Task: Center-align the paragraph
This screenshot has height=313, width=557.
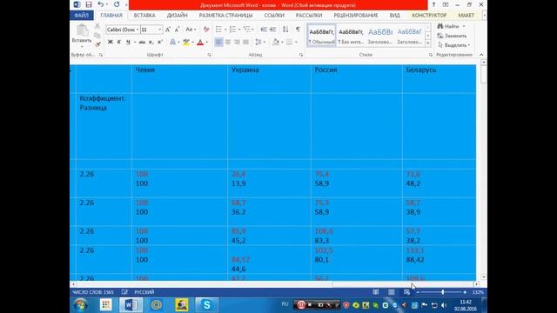Action: 228,43
